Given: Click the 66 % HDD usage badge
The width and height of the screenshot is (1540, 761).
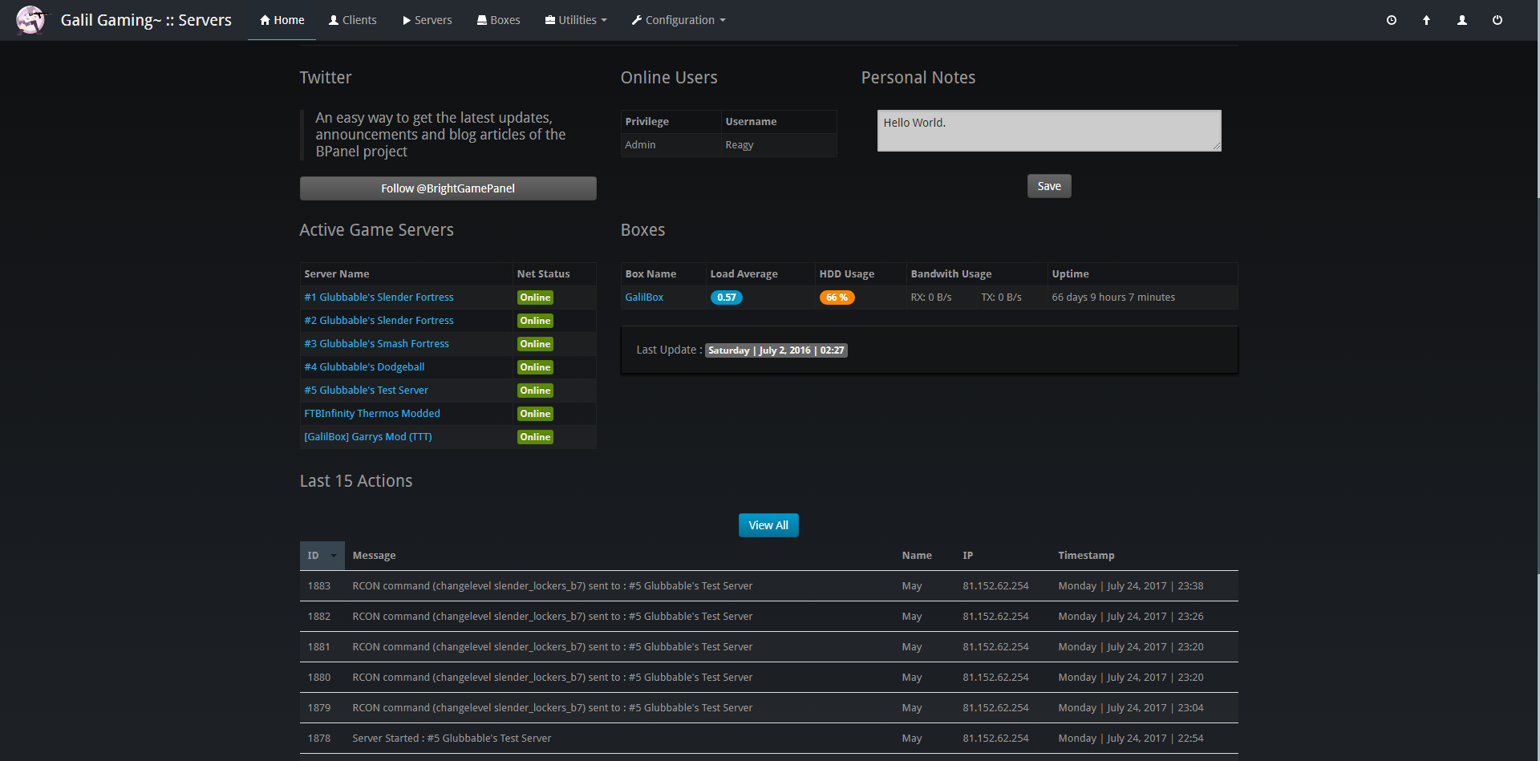Looking at the screenshot, I should click(x=837, y=298).
